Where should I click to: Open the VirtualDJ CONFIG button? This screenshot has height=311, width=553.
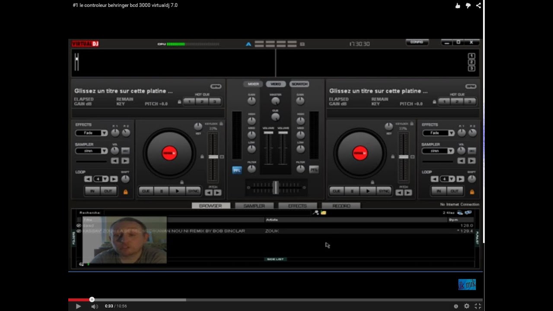coord(417,42)
